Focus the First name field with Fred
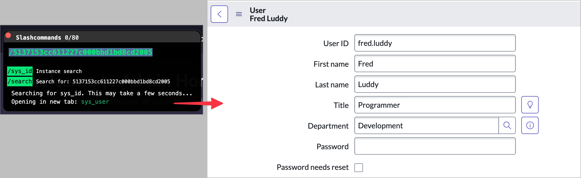581x178 pixels. click(x=435, y=63)
